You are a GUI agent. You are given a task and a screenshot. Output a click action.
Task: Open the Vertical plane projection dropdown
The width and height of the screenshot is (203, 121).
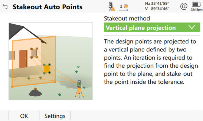coord(145,28)
